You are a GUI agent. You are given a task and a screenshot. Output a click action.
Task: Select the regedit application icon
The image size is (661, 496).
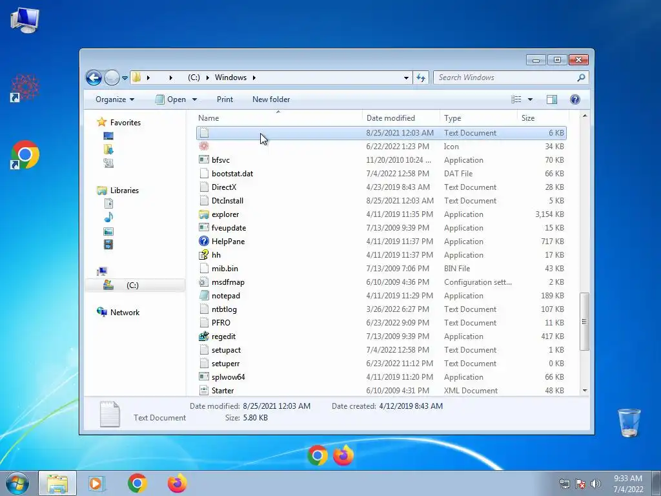(204, 336)
